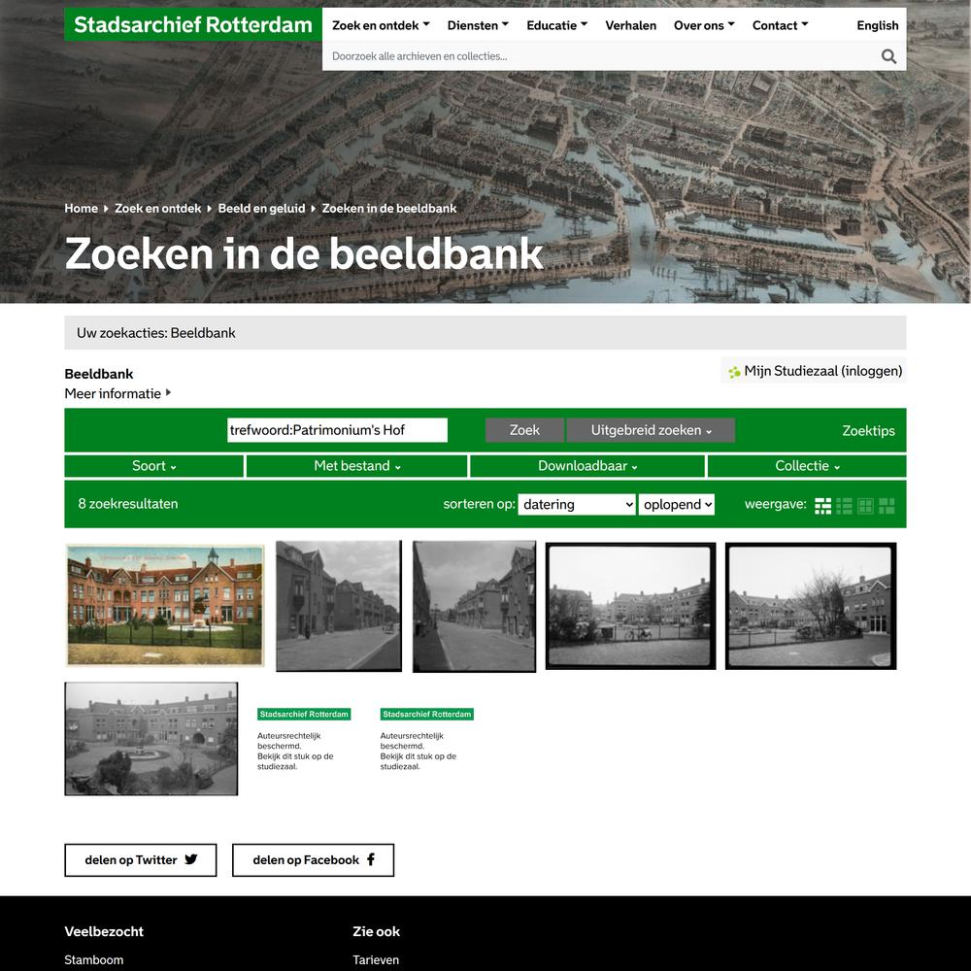971x971 pixels.
Task: Click the Home breadcrumb
Action: [82, 209]
